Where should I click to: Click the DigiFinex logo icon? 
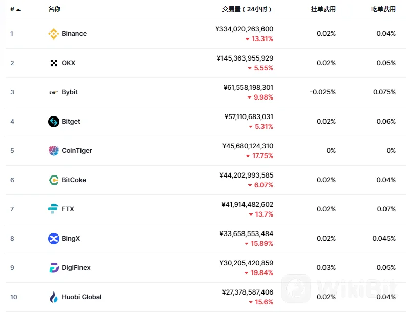(54, 268)
